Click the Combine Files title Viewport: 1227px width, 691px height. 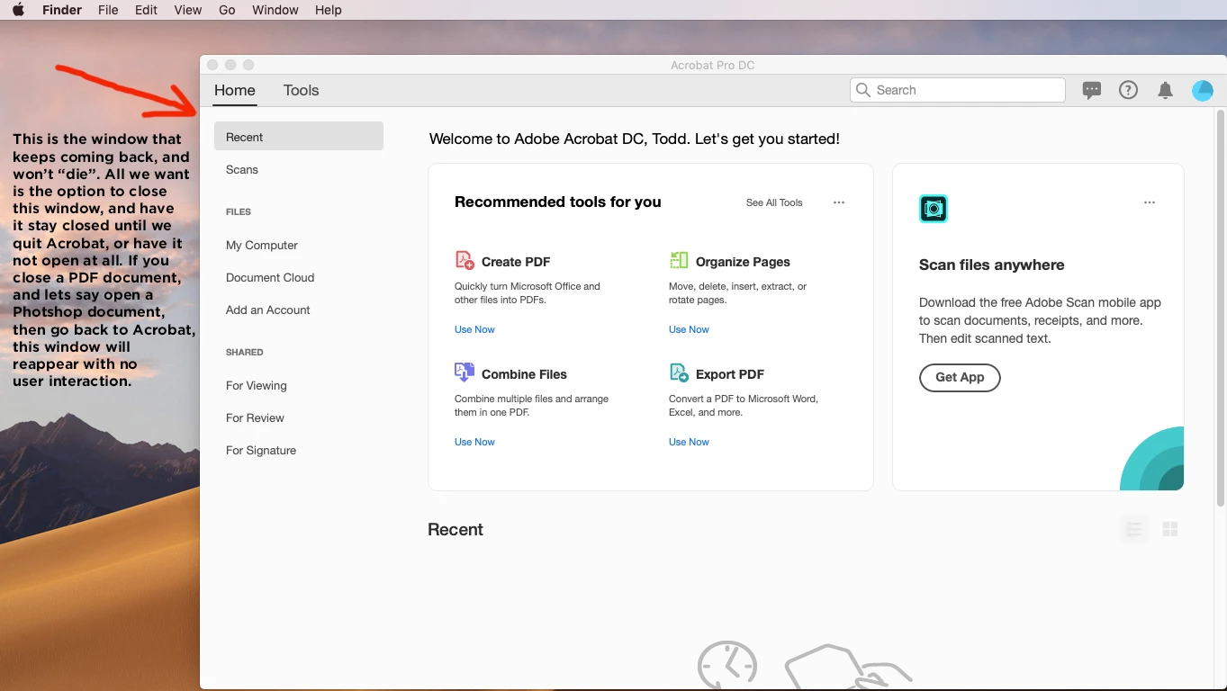point(524,374)
